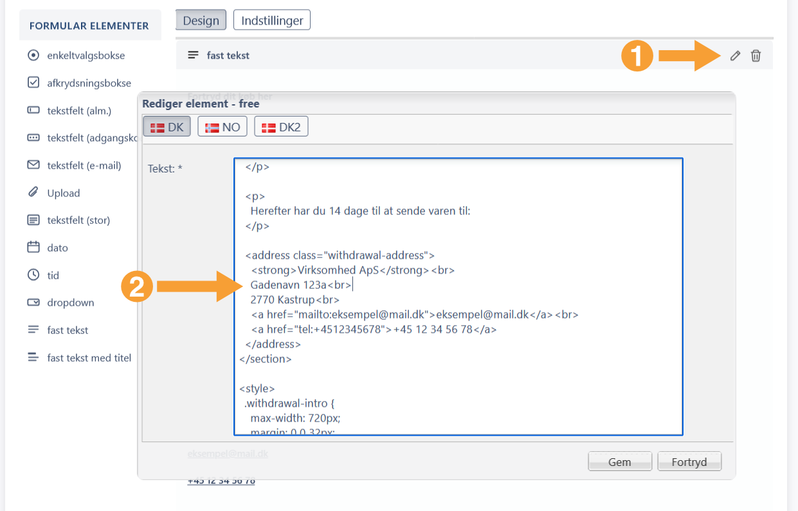This screenshot has height=511, width=798.
Task: Click the fast tekst lines icon in sidebar
Action: tap(33, 330)
